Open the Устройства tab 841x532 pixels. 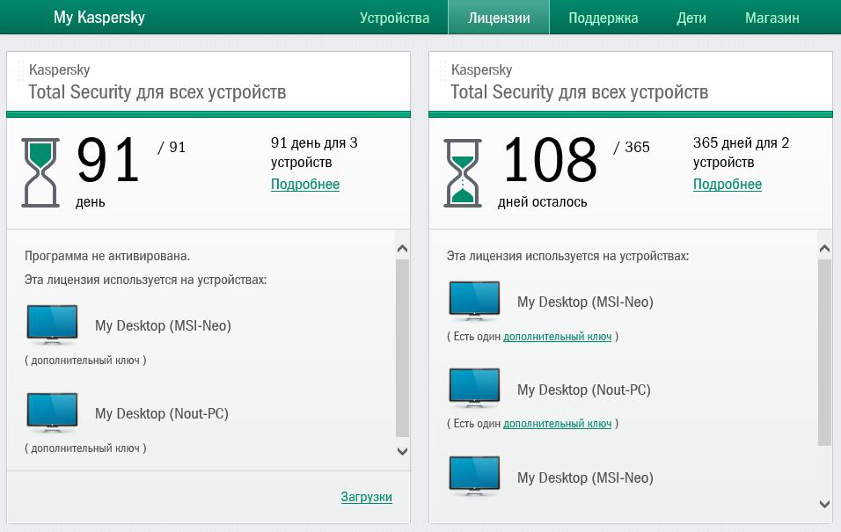coord(394,18)
